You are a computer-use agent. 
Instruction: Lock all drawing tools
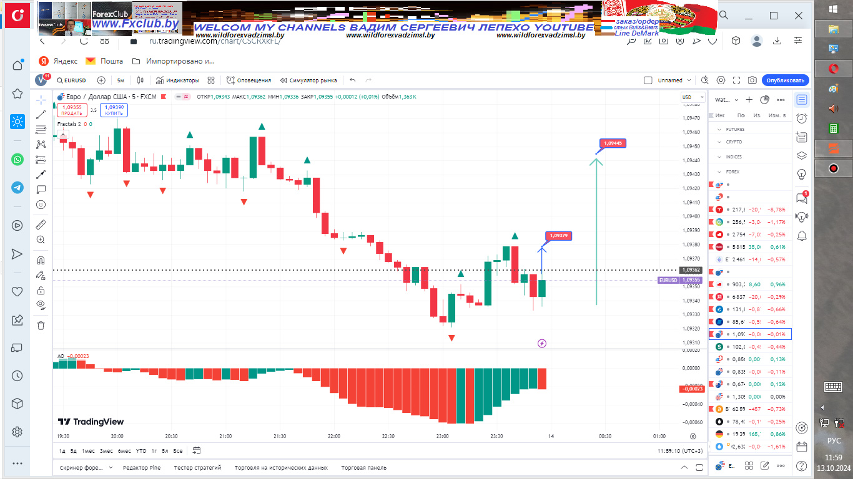click(x=41, y=290)
